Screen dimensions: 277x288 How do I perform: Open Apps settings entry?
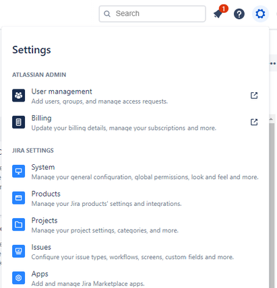click(135, 279)
